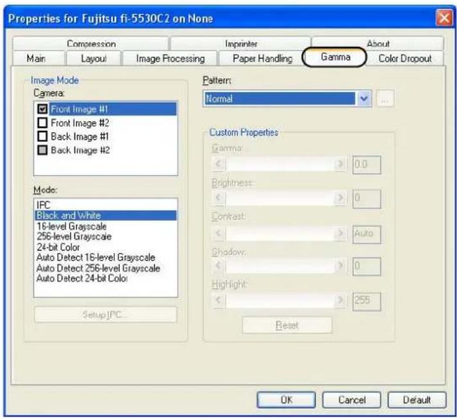This screenshot has height=418, width=457.
Task: Enable the Front Image #2 checkbox
Action: 42,123
